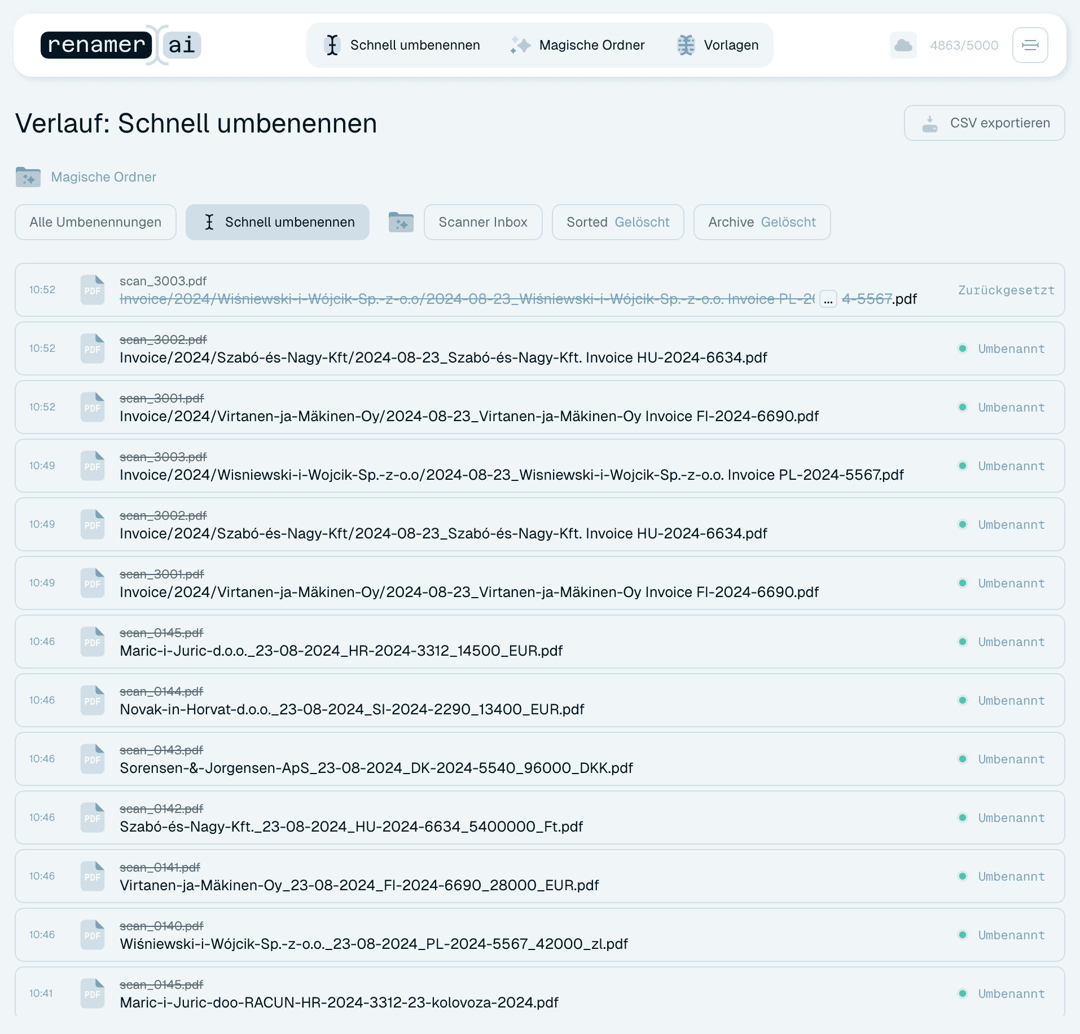Image resolution: width=1080 pixels, height=1034 pixels.
Task: Open the hamburger menu button
Action: click(x=1030, y=45)
